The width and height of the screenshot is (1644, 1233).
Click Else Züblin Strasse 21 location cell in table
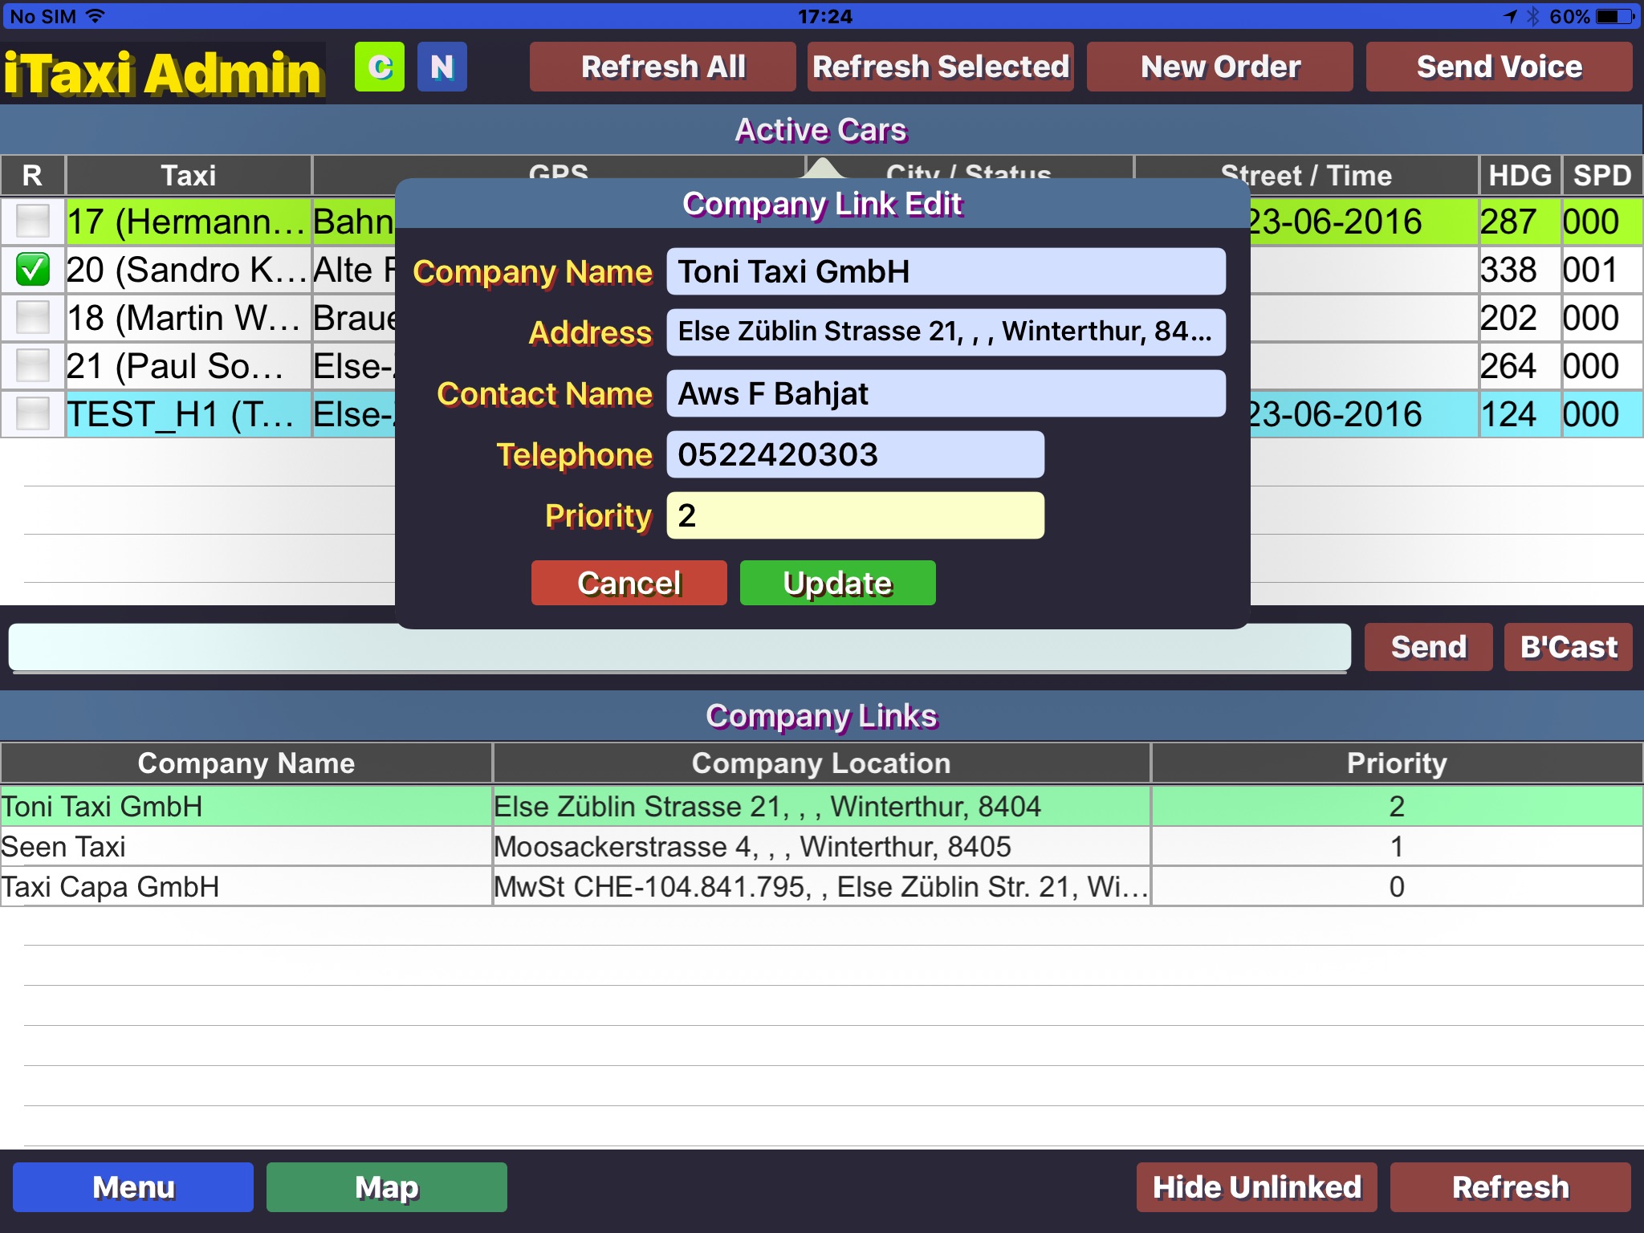click(x=821, y=806)
